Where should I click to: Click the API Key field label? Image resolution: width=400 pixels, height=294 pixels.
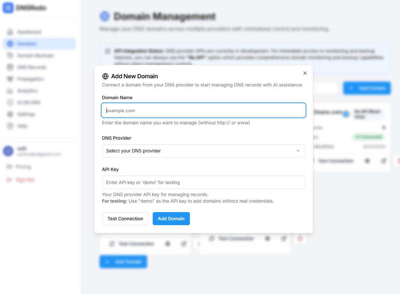click(110, 169)
